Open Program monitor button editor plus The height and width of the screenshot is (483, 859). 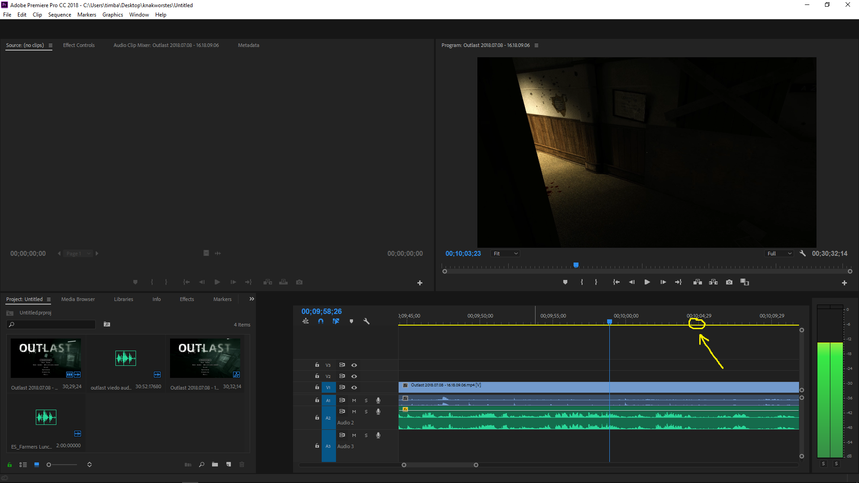pyautogui.click(x=844, y=283)
